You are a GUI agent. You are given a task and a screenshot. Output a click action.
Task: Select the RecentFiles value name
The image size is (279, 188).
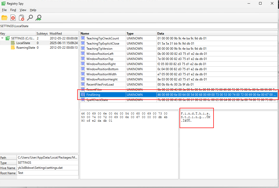[x=94, y=90]
